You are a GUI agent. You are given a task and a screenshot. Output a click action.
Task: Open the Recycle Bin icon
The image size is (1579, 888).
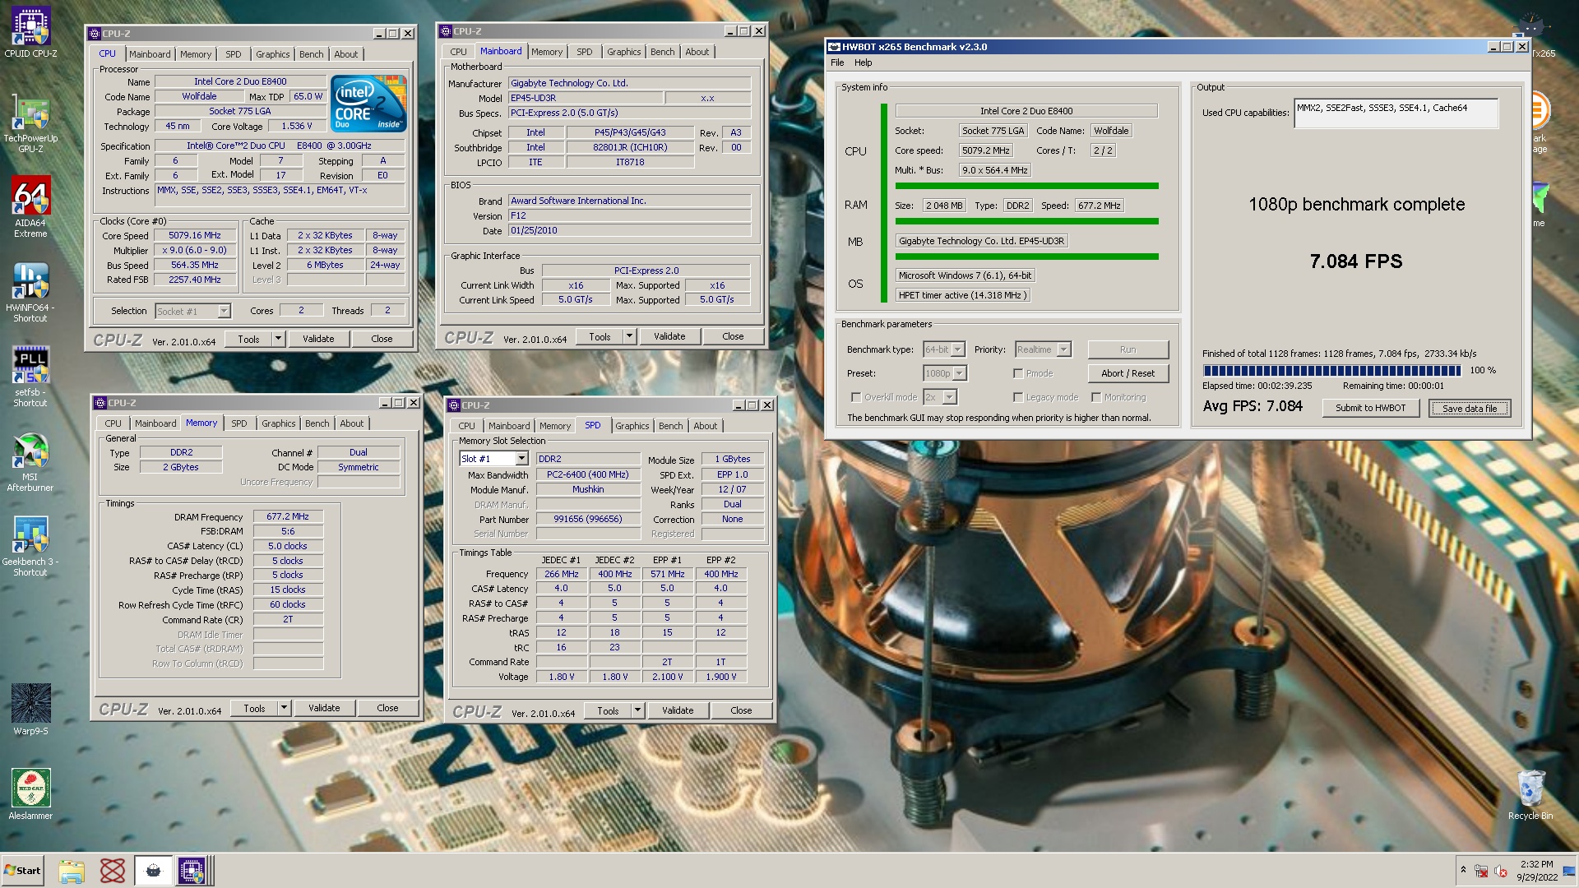tap(1530, 794)
